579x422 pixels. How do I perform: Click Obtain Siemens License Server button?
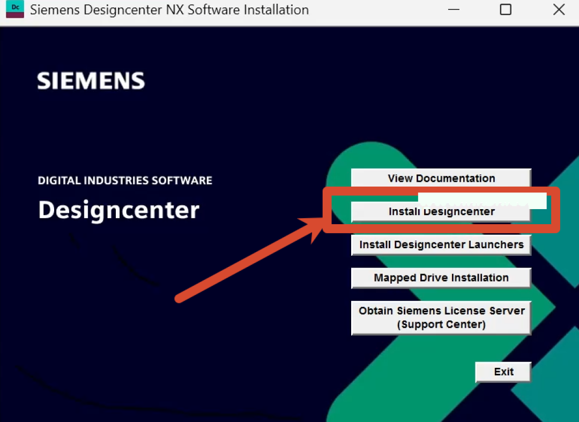point(441,318)
